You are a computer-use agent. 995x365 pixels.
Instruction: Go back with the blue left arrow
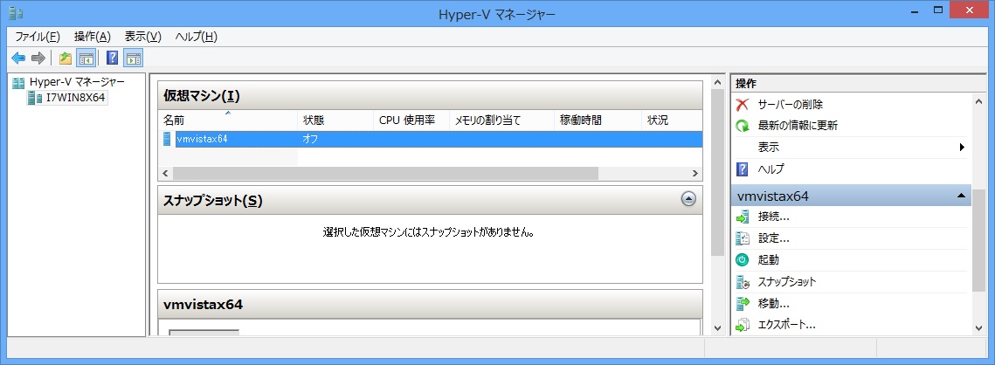[x=18, y=59]
